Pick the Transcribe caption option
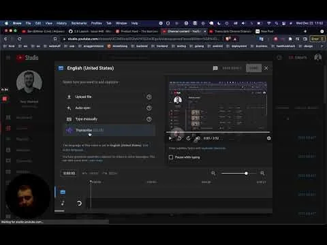Screen dimensions: 327x245 click(109, 130)
